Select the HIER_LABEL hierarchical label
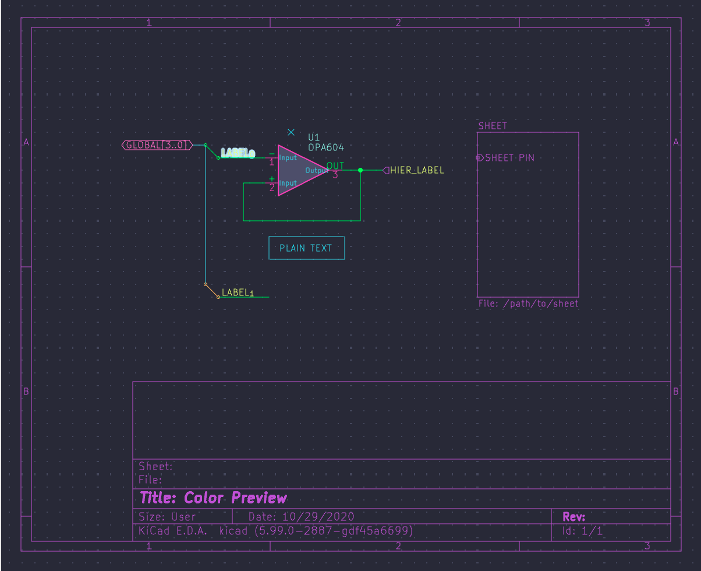Image resolution: width=701 pixels, height=571 pixels. 416,171
